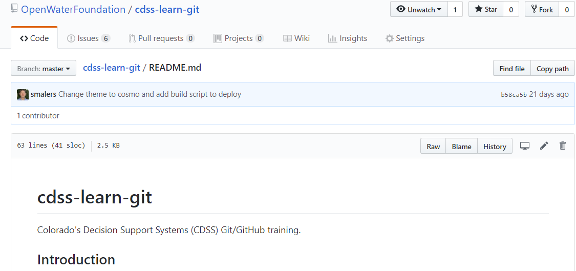Viewport: 576px width, 271px height.
Task: Open the OpenWaterFoundation organization link
Action: point(73,9)
